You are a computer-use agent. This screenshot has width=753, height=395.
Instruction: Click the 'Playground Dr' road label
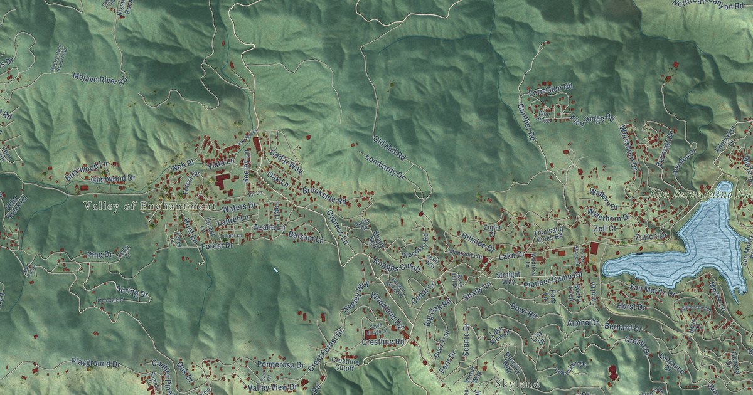pyautogui.click(x=95, y=363)
